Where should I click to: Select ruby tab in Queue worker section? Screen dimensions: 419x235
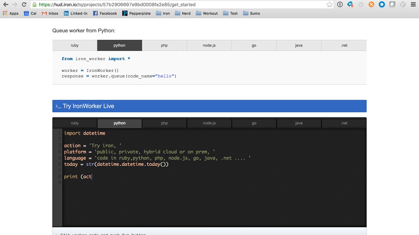(75, 45)
